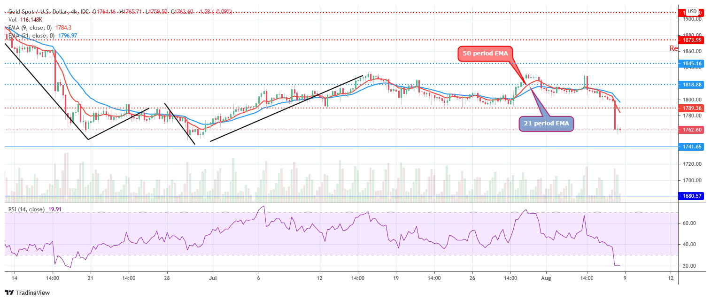Select the Gold Spot / U.S. Dollar symbol title

(x=37, y=11)
